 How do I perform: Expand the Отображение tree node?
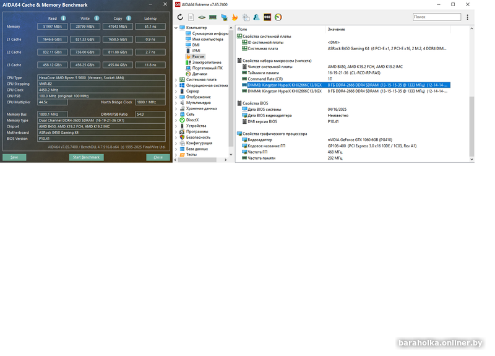pyautogui.click(x=176, y=97)
